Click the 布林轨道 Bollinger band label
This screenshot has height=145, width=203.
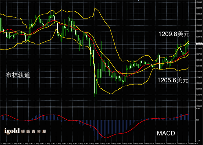click(18, 75)
